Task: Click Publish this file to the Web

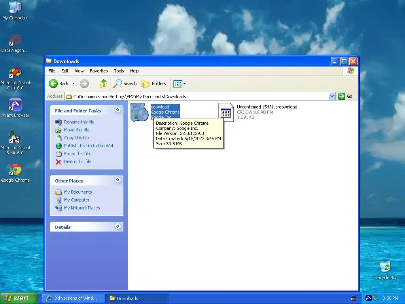Action: tap(89, 146)
